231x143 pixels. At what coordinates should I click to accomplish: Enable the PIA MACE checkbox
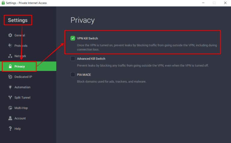(73, 75)
